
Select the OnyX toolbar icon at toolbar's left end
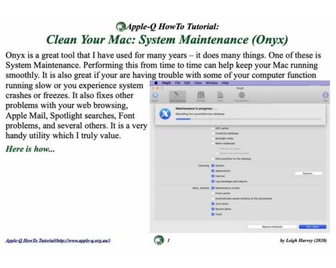point(155,96)
